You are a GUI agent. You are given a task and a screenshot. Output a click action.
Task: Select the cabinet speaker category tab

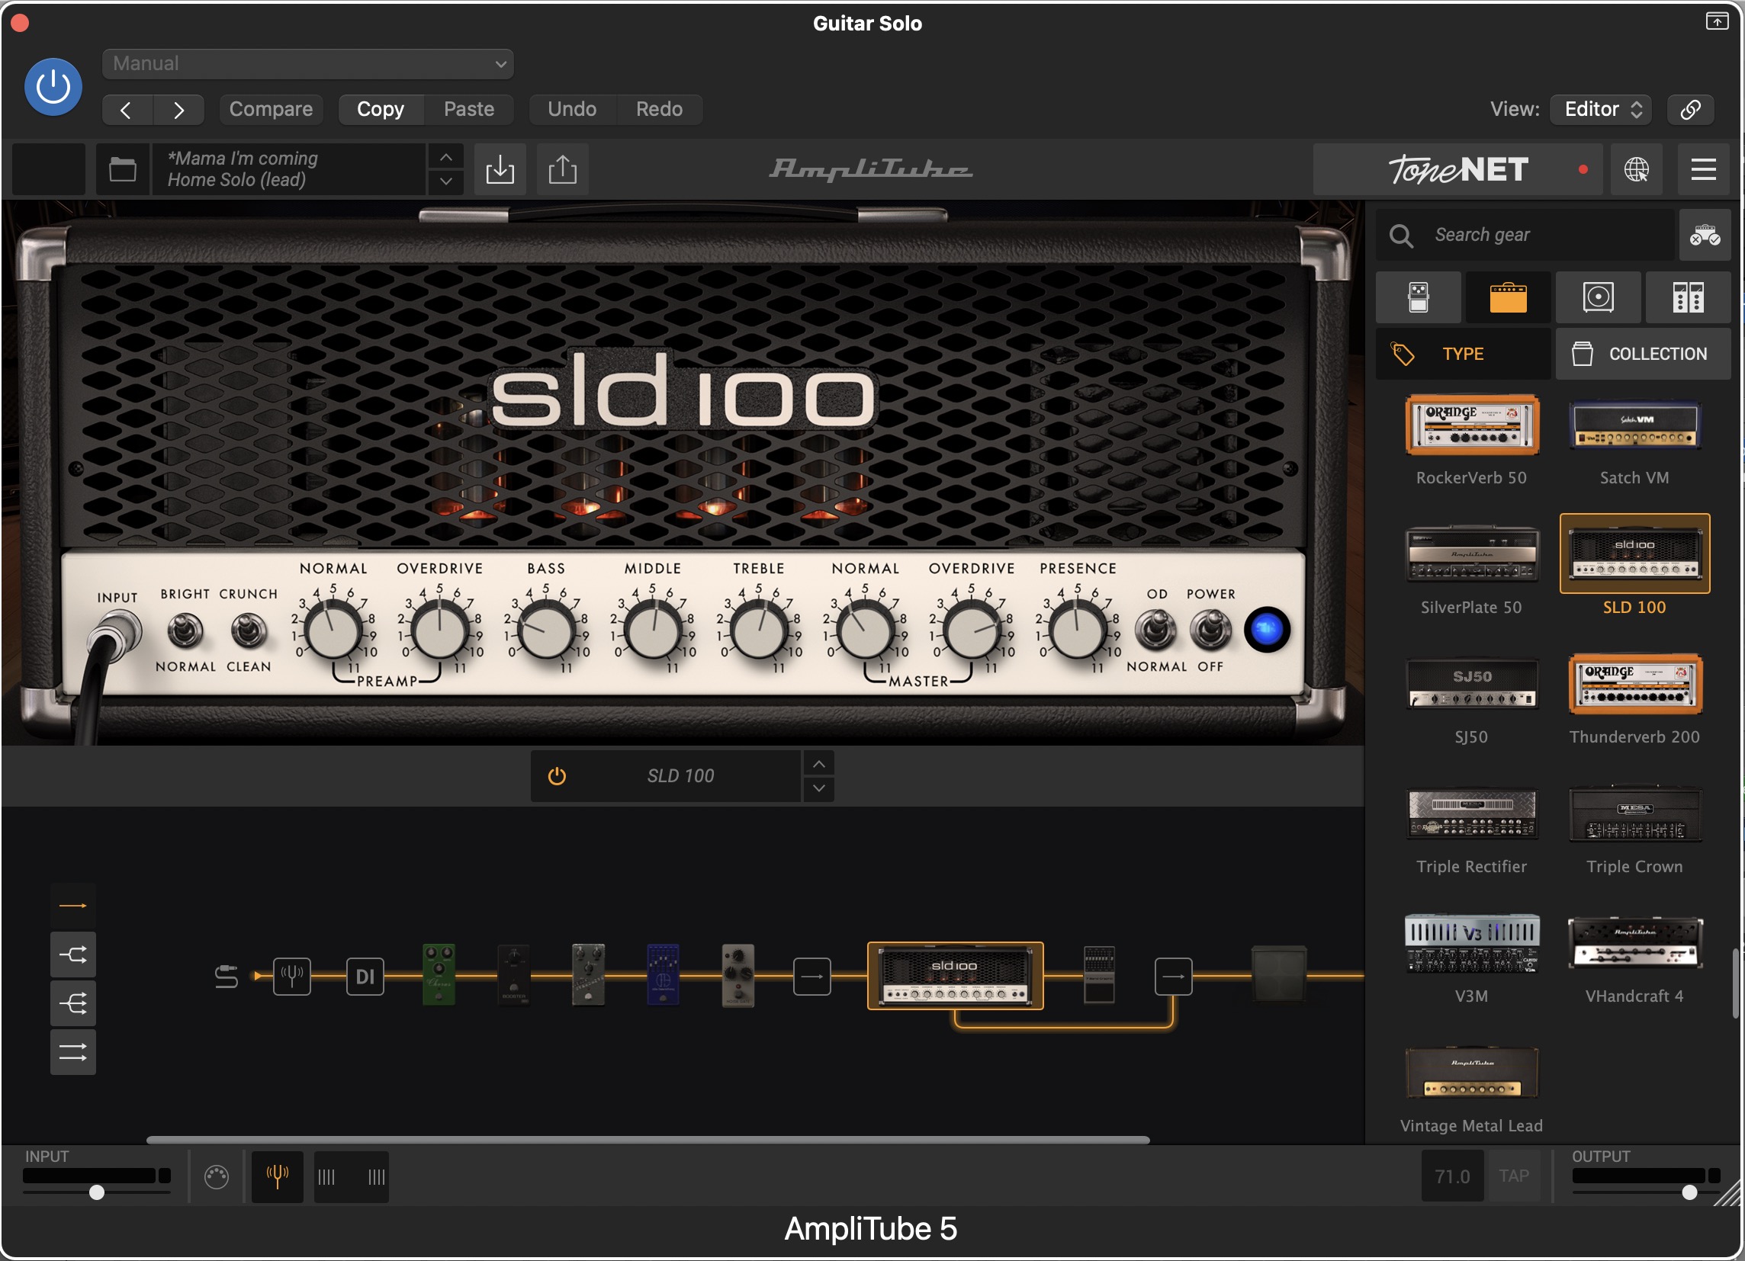click(x=1598, y=297)
